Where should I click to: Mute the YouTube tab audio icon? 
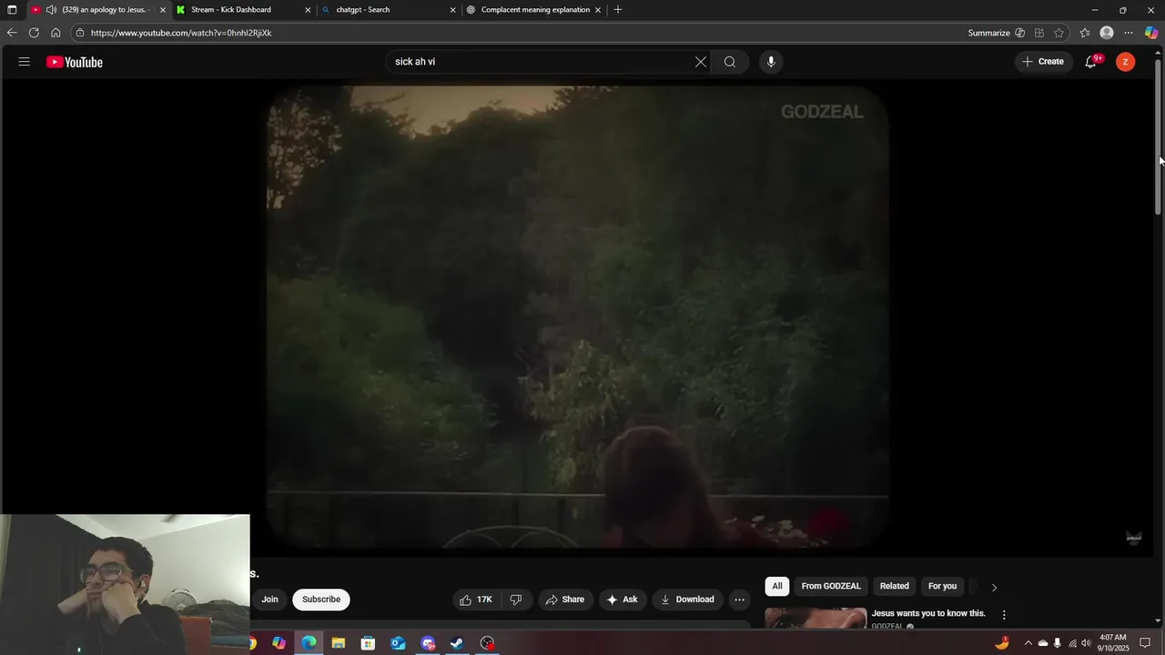coord(51,10)
